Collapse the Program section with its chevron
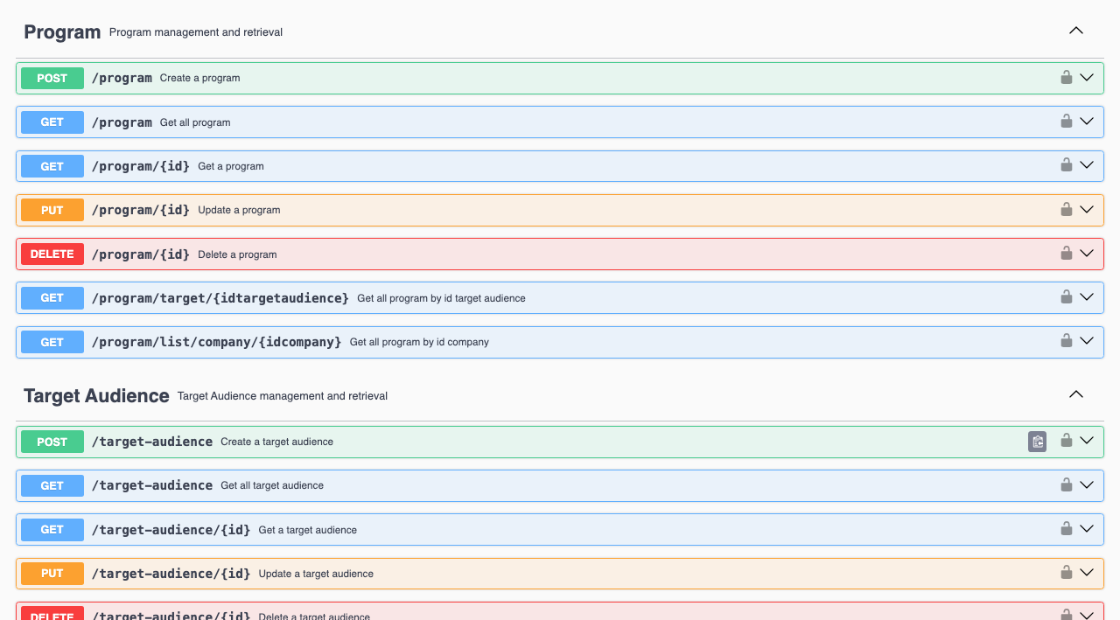The image size is (1120, 620). (x=1076, y=31)
